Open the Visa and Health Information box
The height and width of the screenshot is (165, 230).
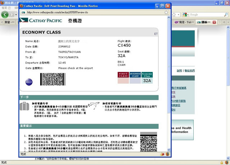coord(183,130)
